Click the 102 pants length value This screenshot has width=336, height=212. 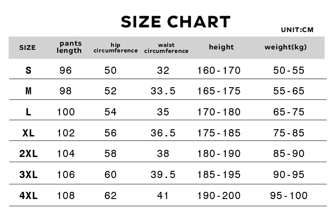click(x=65, y=133)
